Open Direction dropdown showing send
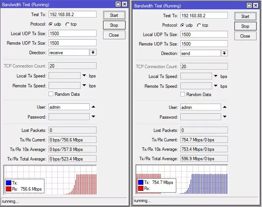The width and height of the screenshot is (262, 207). 224,53
